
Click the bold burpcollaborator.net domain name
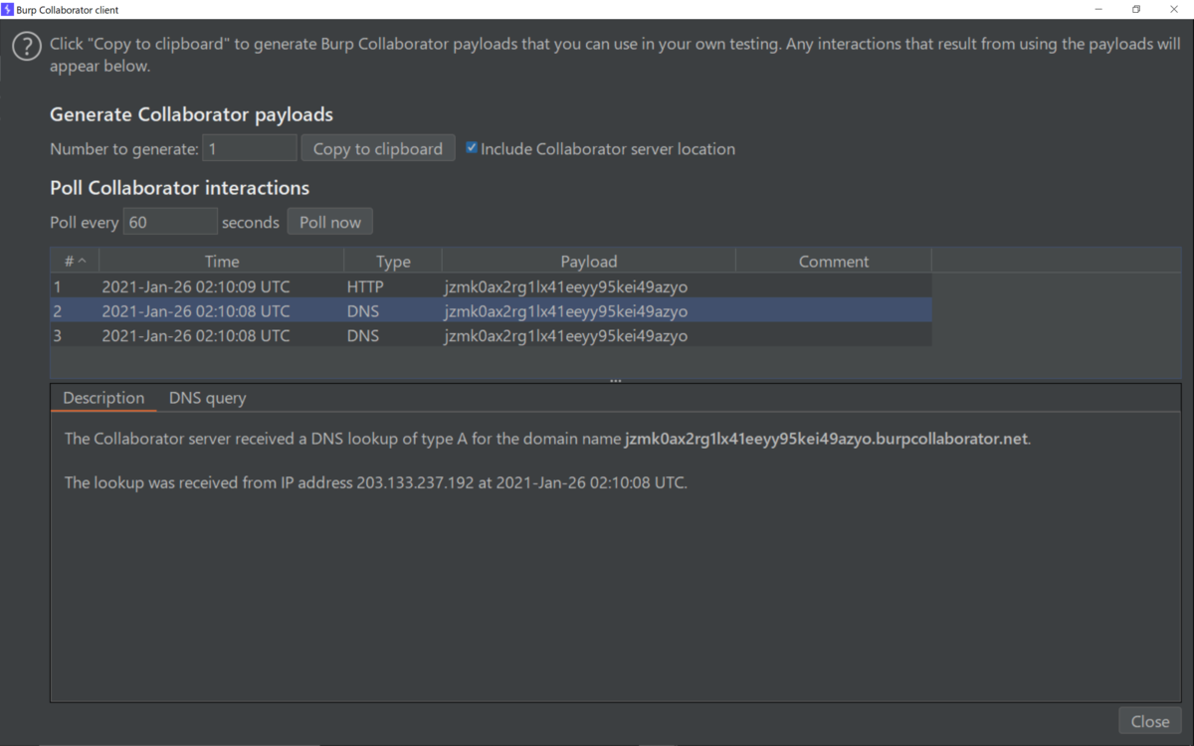pyautogui.click(x=826, y=439)
